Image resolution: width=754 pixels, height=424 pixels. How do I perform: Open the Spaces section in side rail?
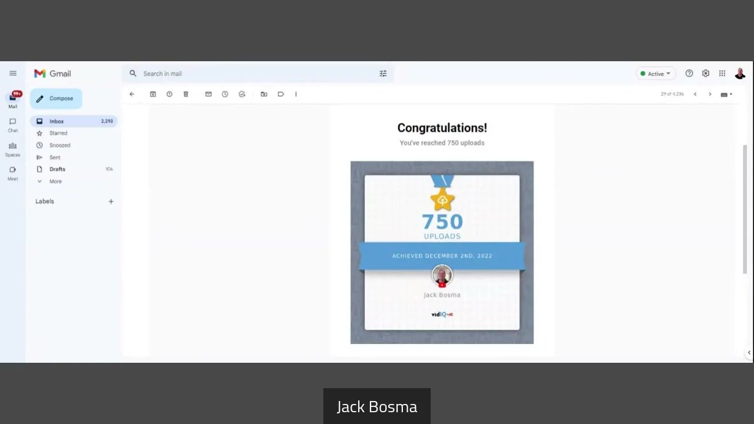tap(13, 149)
